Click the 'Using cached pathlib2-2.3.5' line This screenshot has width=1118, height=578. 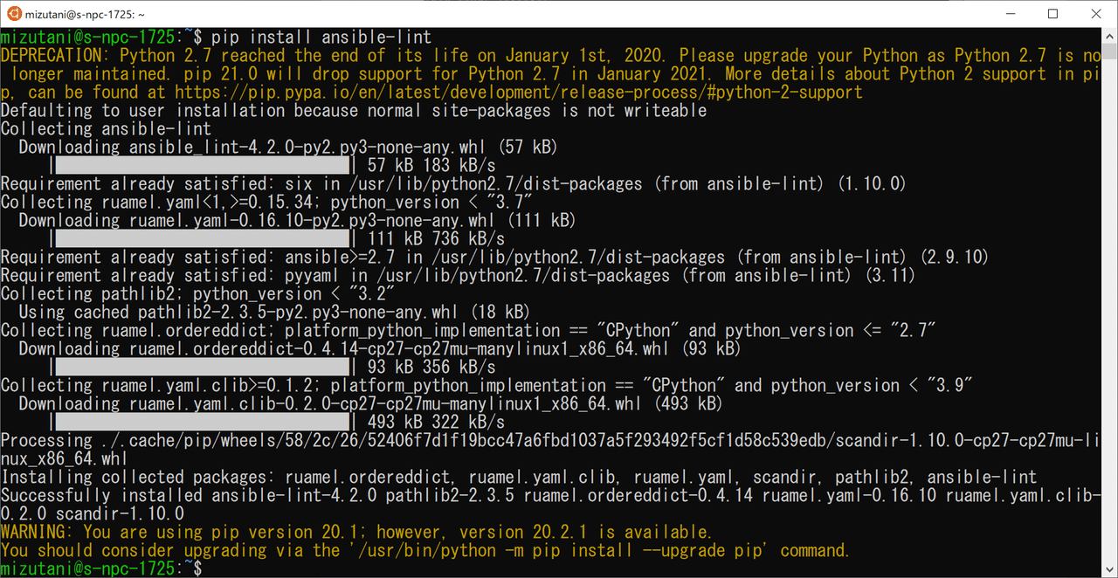pyautogui.click(x=274, y=313)
